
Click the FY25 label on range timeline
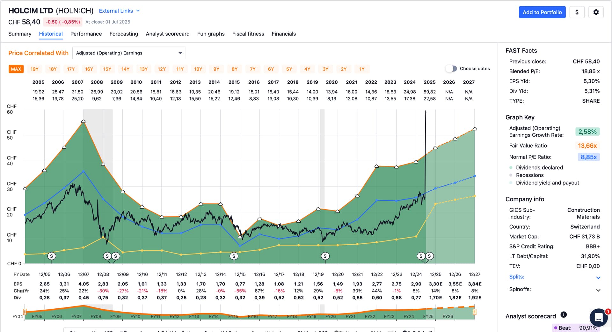(428, 316)
